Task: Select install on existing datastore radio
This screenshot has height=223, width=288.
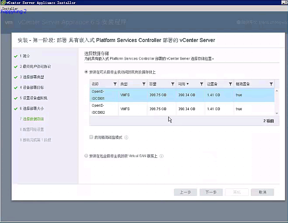Action: (86, 72)
